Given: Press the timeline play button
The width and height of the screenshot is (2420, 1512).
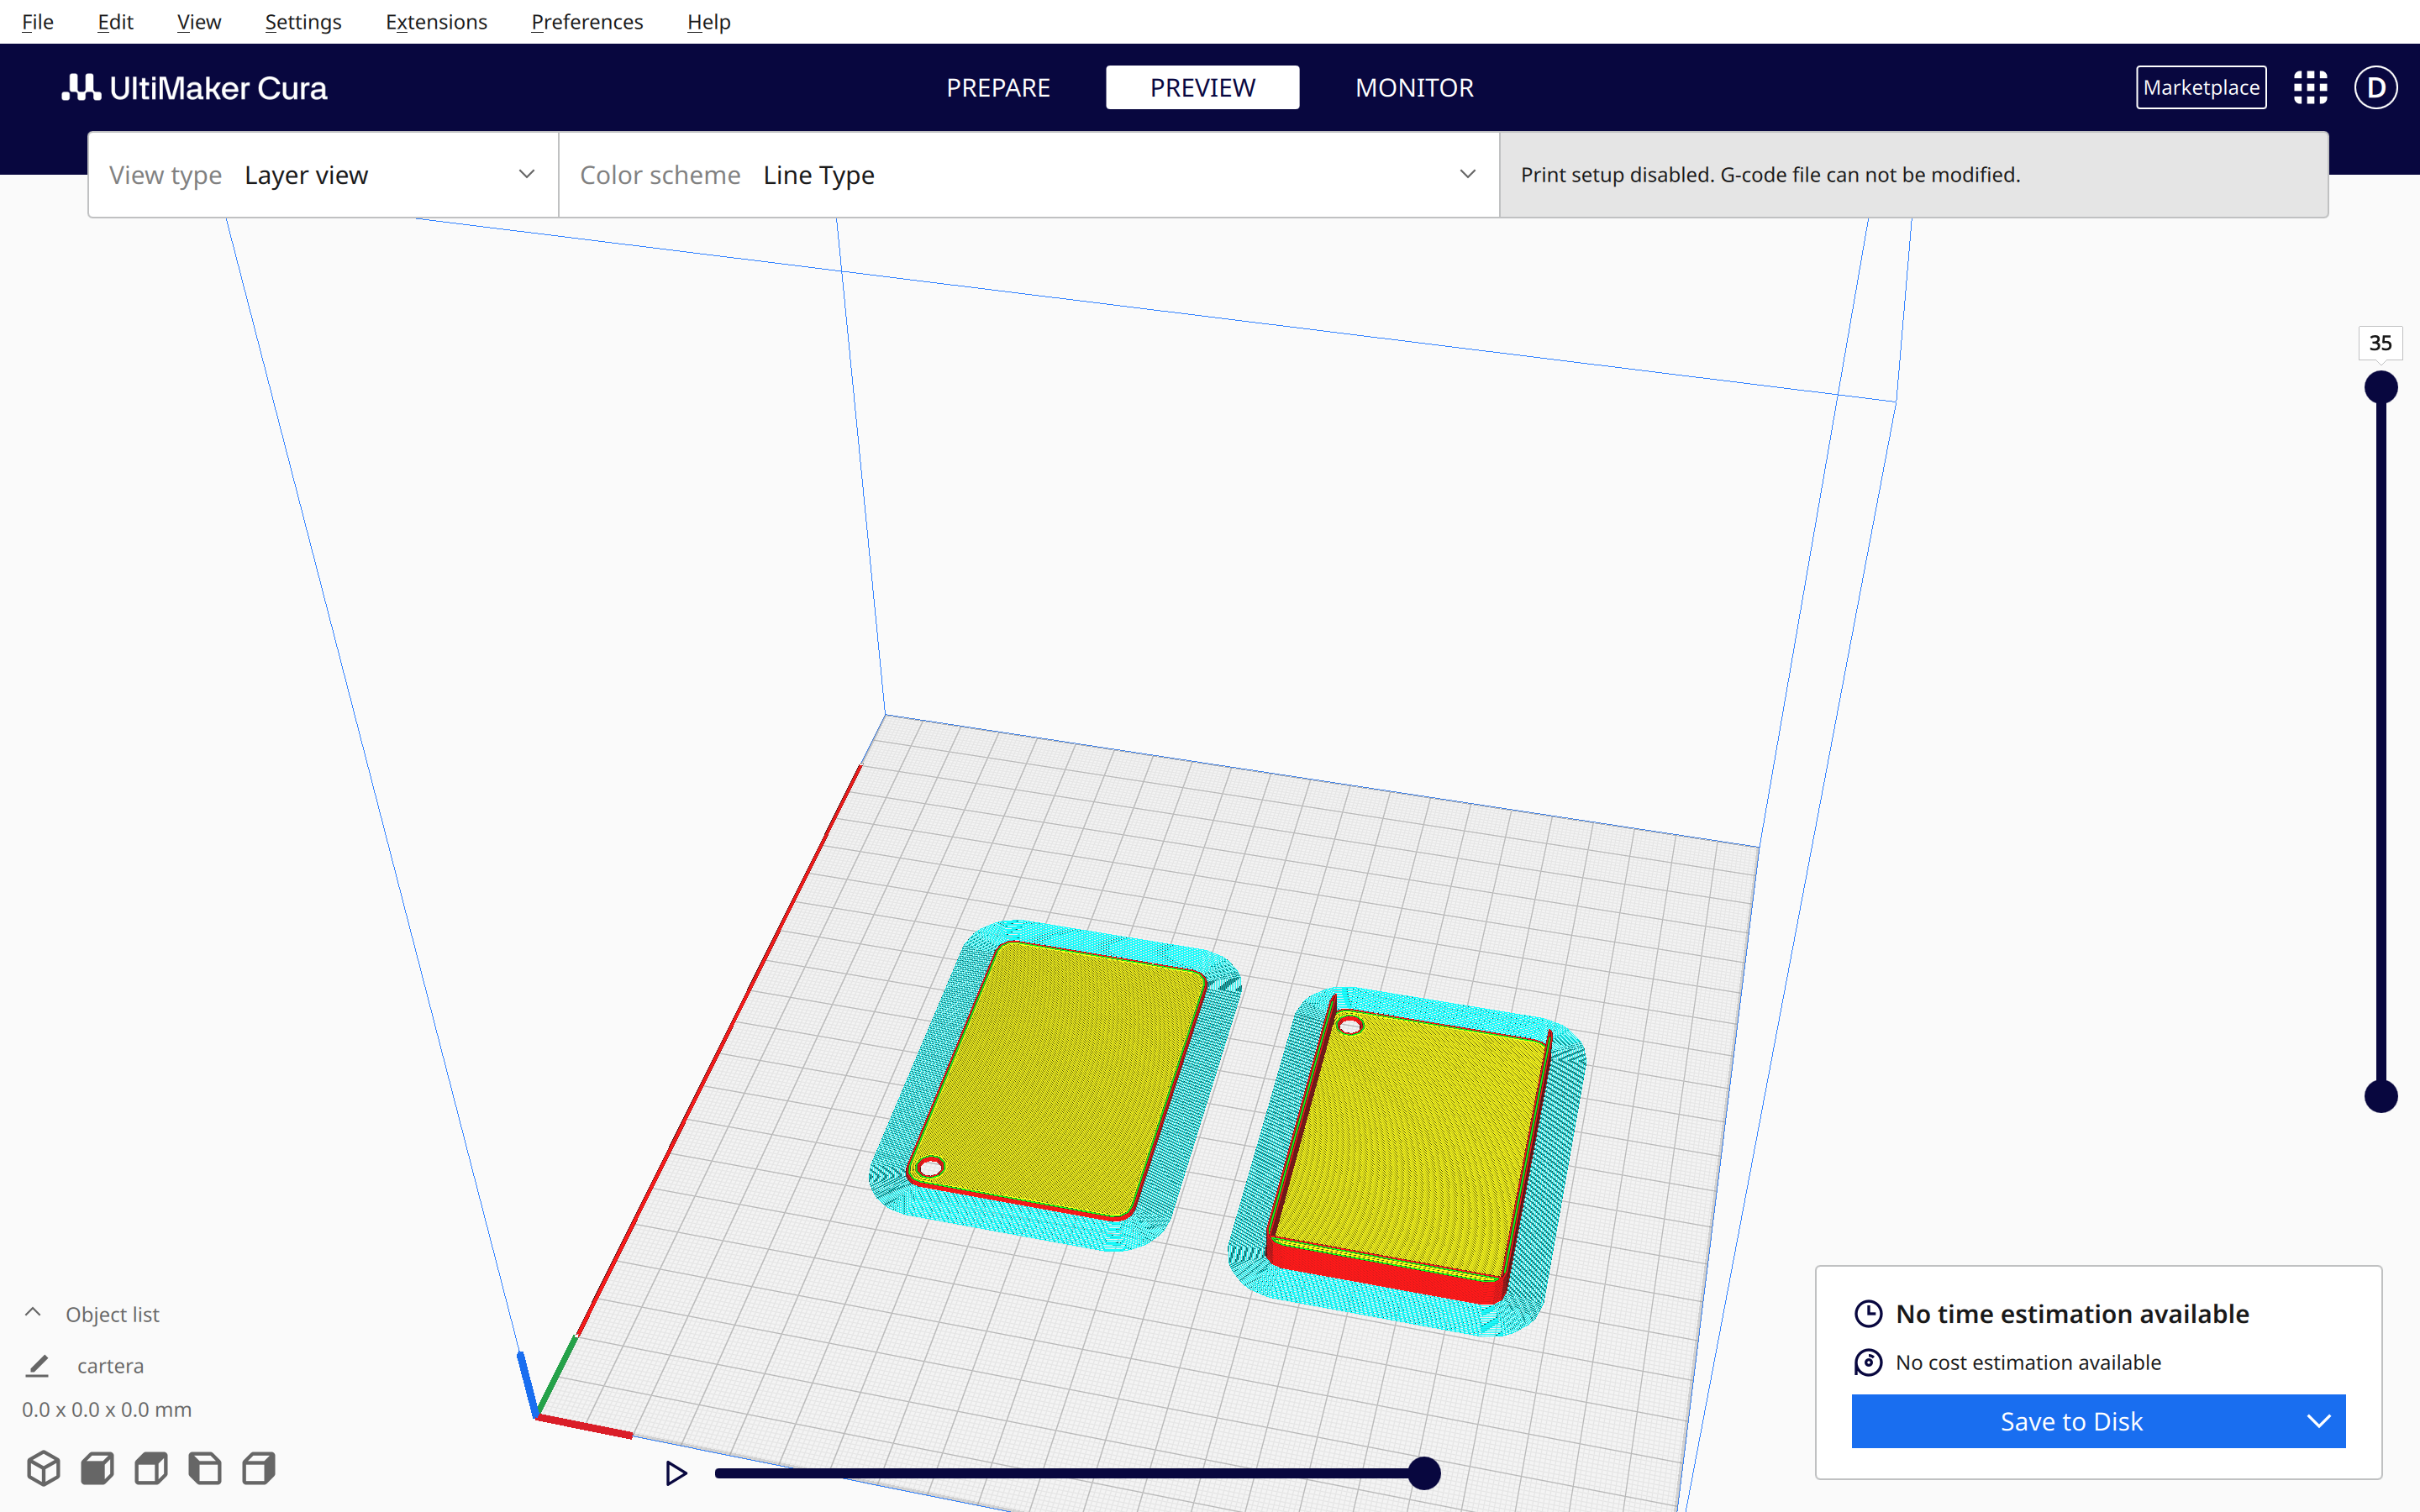Looking at the screenshot, I should [676, 1472].
